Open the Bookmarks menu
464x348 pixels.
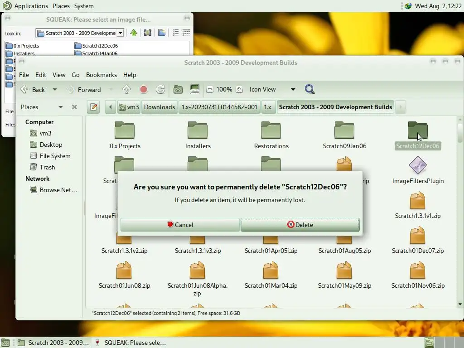pyautogui.click(x=101, y=75)
